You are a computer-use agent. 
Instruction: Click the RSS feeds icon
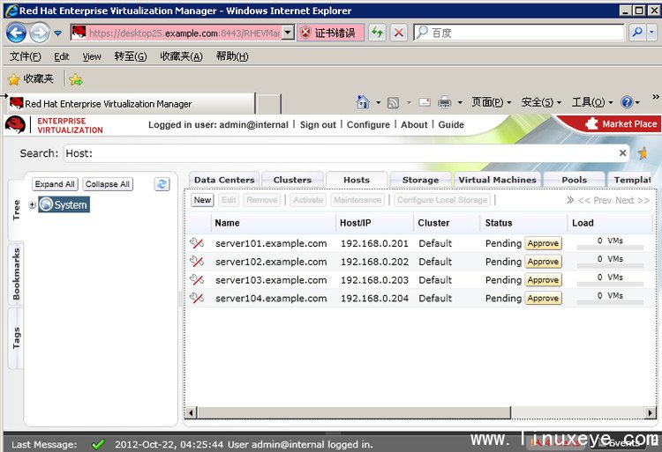point(393,102)
